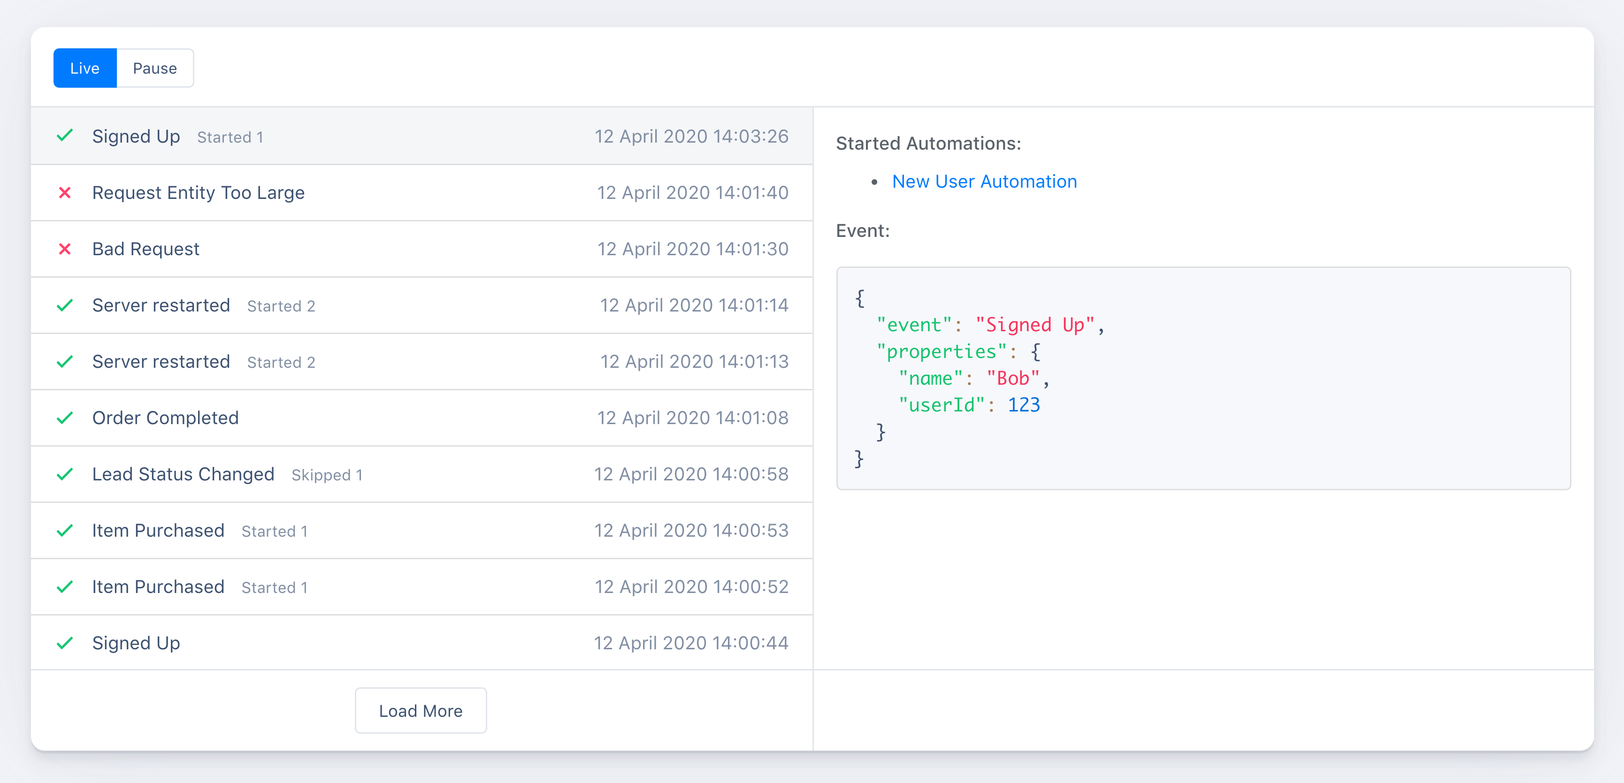Click timestamp 12 April 2020 14:00:44
1624x783 pixels.
(691, 643)
